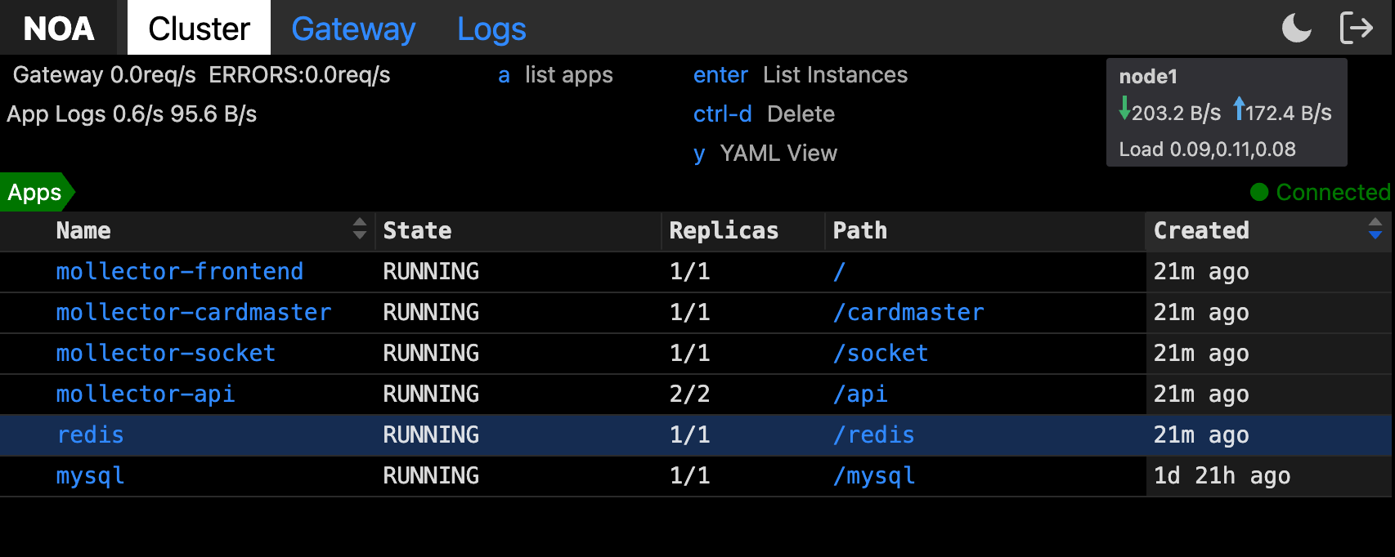Open the mollector-frontend app

tap(179, 271)
